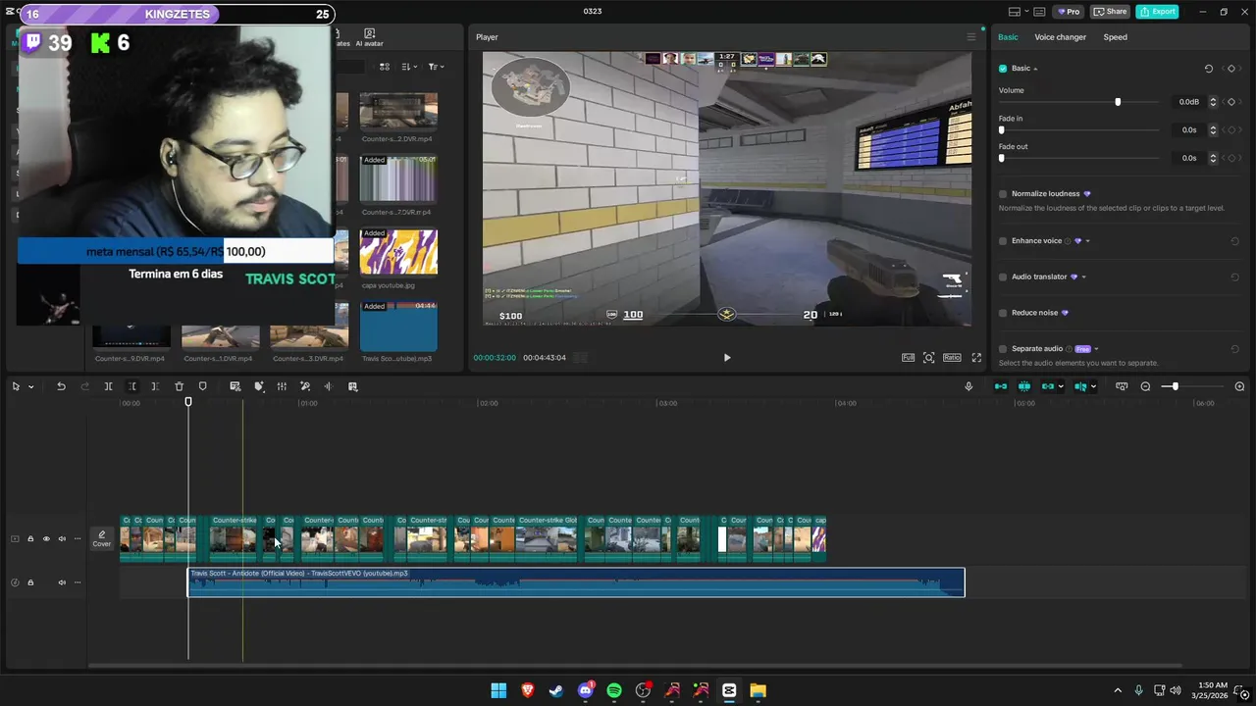The image size is (1256, 706).
Task: Click the Delete right portion icon
Action: coord(155,386)
